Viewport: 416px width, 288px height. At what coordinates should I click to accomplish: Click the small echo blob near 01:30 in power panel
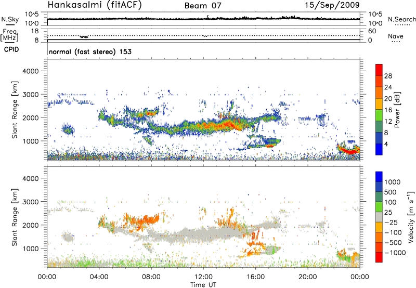click(x=69, y=129)
